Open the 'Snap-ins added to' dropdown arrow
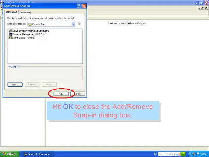The image size is (209, 157). coord(73,24)
